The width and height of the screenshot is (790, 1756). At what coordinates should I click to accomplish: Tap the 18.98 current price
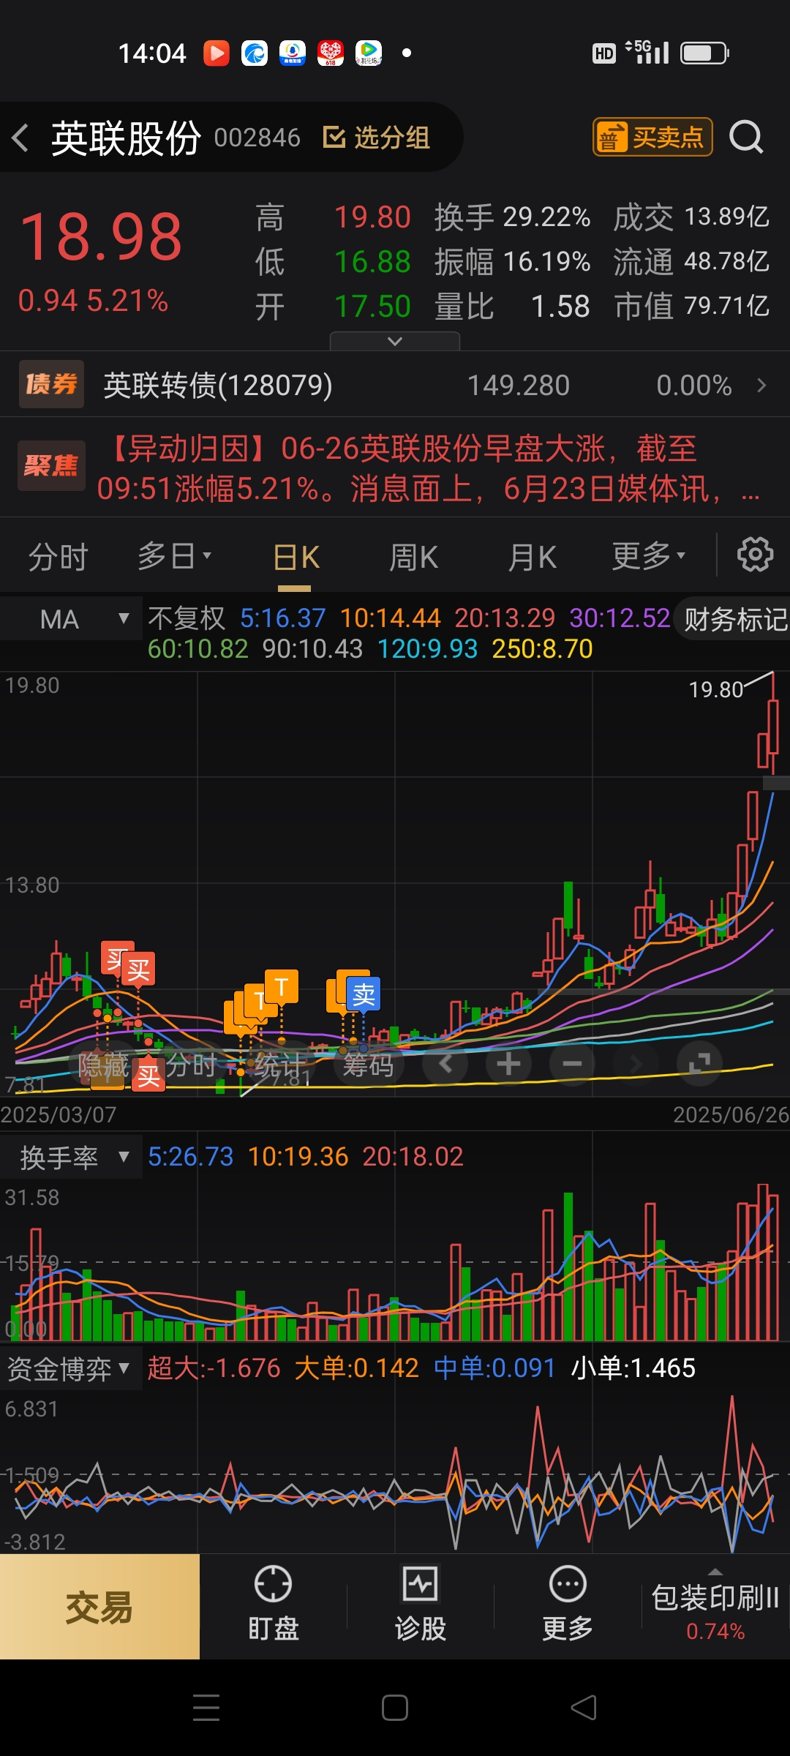[x=101, y=237]
